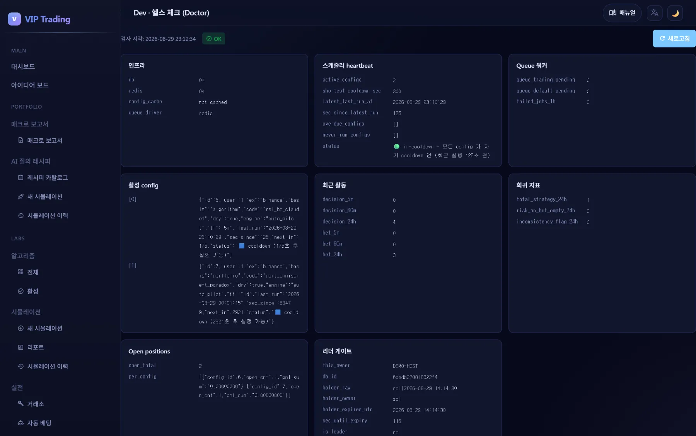Open 자동 베팅 robot icon item
Screen dimensions: 696x436
click(34, 422)
